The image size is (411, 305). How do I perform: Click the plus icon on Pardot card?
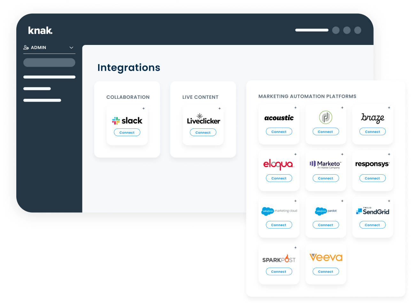(x=342, y=201)
